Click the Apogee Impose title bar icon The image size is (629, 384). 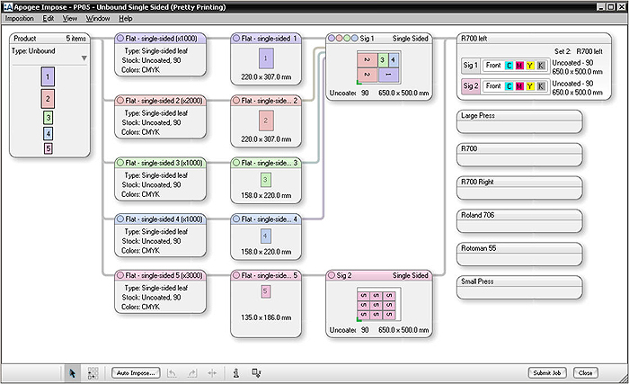point(6,5)
